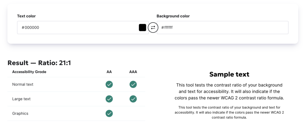Click the AAA column header
The width and height of the screenshot is (303, 138).
133,72
